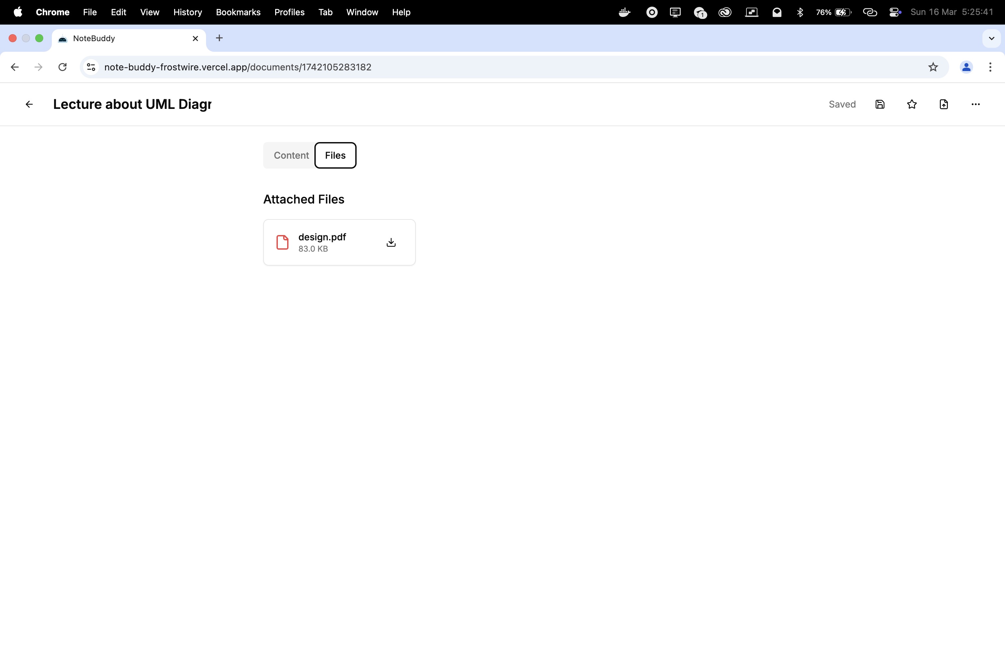Select the Files tab
The height and width of the screenshot is (652, 1005).
tap(335, 155)
